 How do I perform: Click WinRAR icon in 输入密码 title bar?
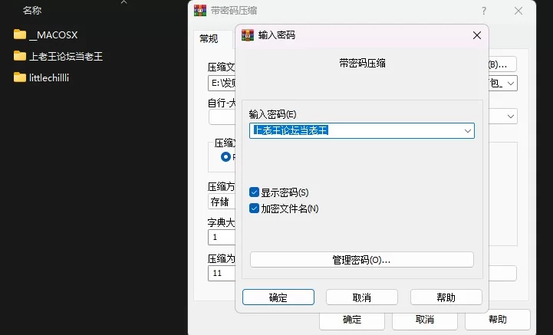(x=248, y=35)
